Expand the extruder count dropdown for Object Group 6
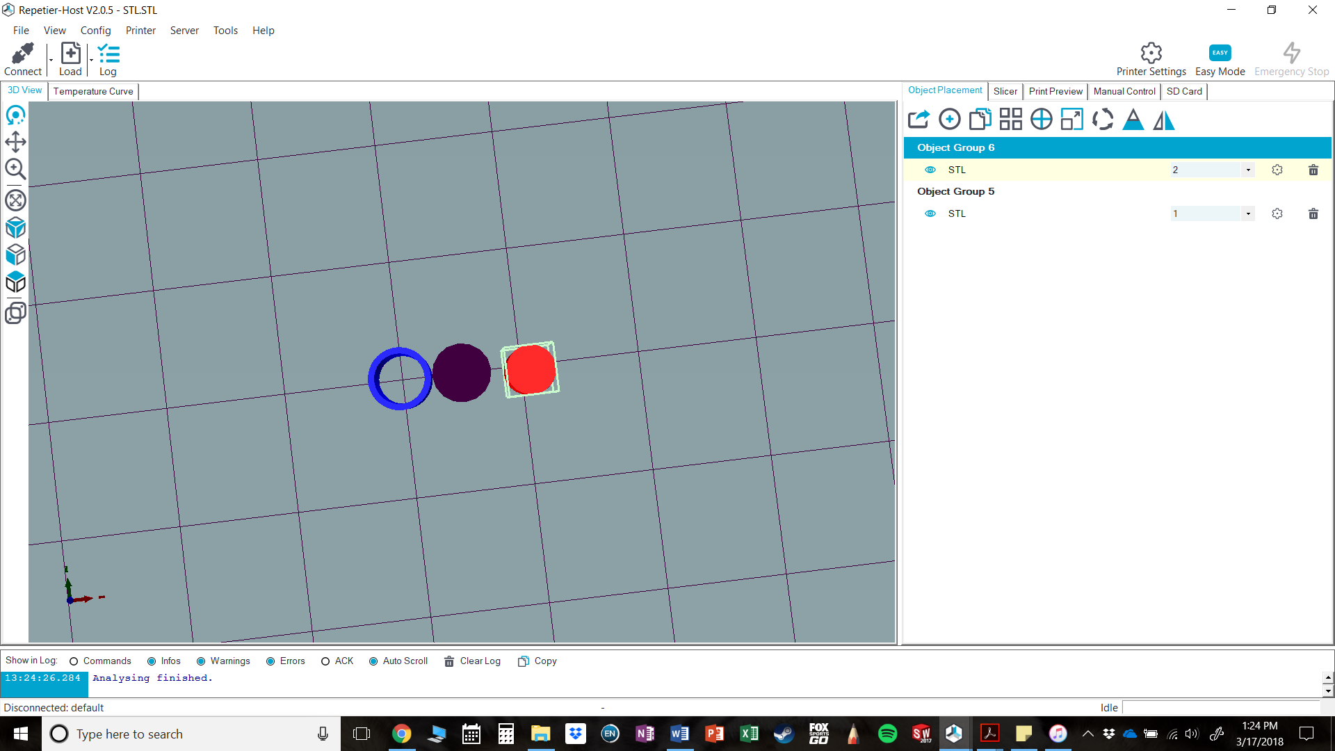The width and height of the screenshot is (1335, 751). [1248, 169]
